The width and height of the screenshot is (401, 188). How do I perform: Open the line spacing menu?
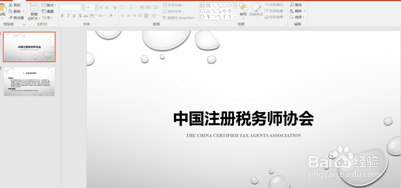point(157,7)
